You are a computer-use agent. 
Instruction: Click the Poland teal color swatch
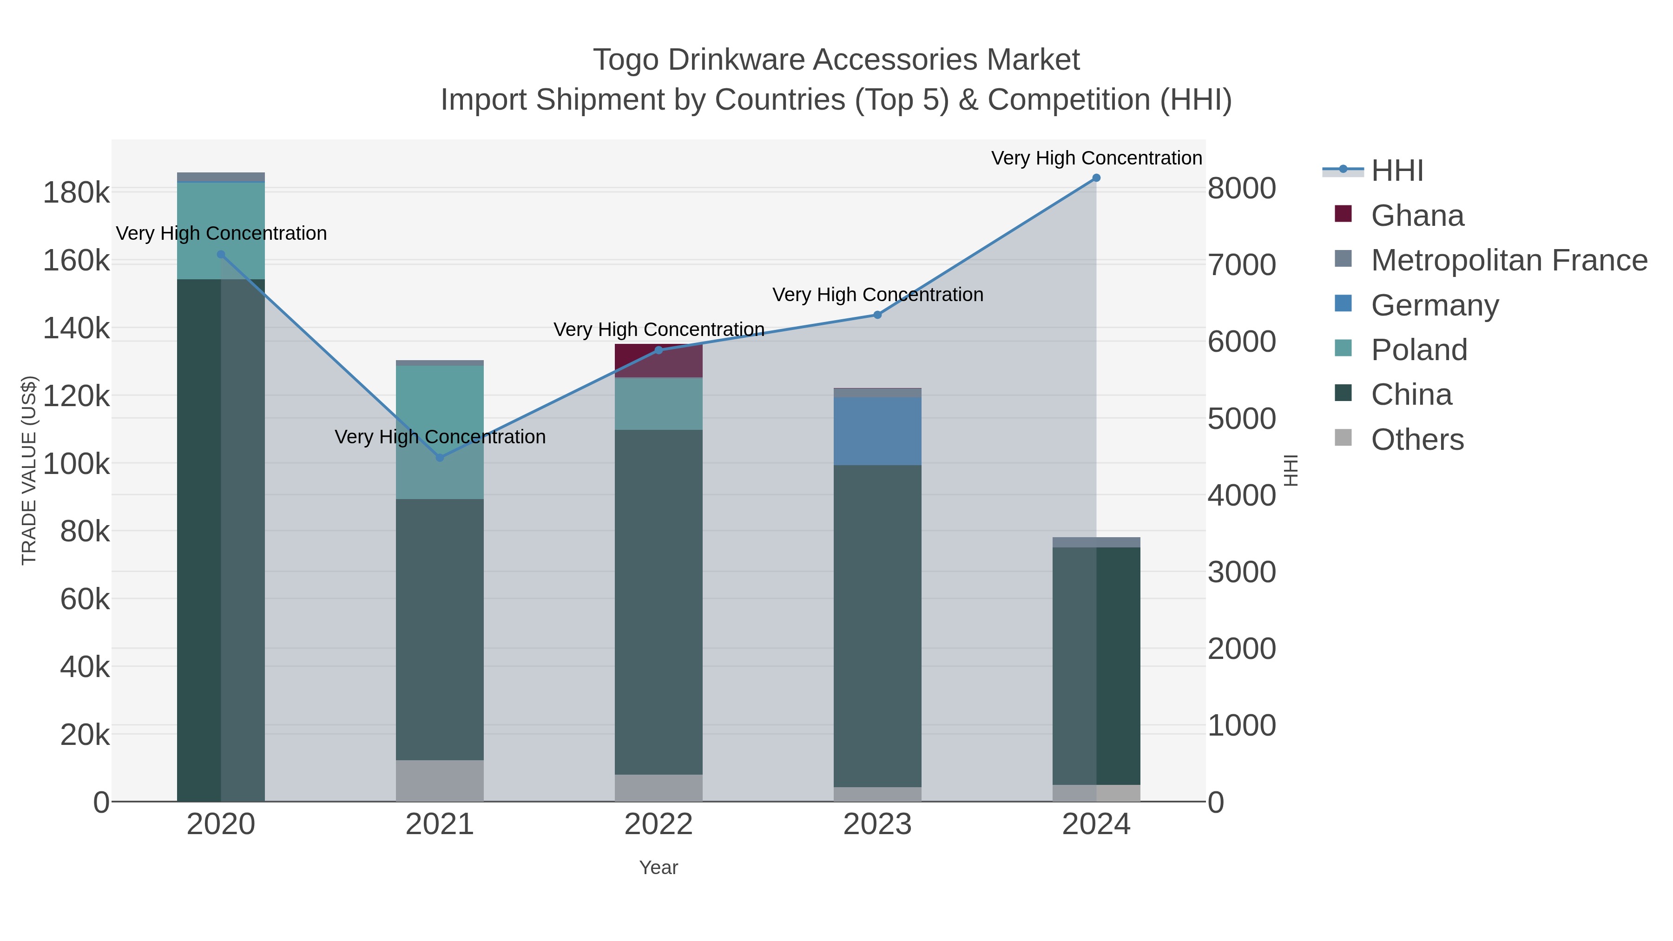[1343, 348]
